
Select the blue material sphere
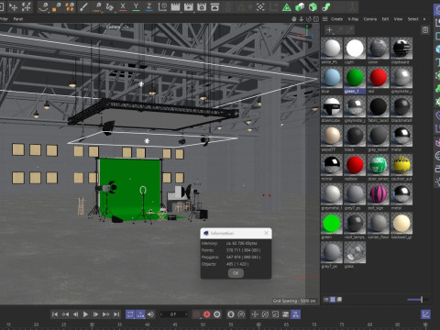click(332, 77)
